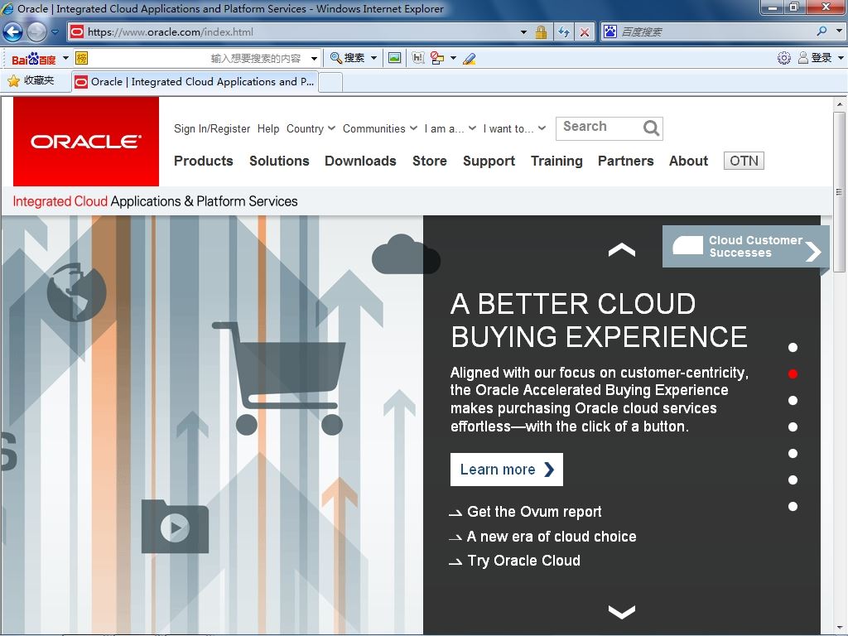848x636 pixels.
Task: Click the Baidu paw search provider icon
Action: click(x=610, y=31)
